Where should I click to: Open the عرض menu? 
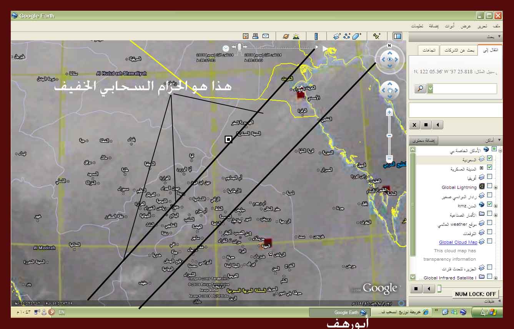coord(466,26)
